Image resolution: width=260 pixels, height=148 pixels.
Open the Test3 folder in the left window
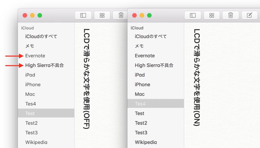31,133
